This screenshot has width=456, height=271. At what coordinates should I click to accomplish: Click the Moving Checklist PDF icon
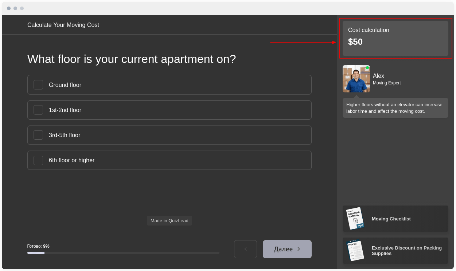(x=355, y=219)
